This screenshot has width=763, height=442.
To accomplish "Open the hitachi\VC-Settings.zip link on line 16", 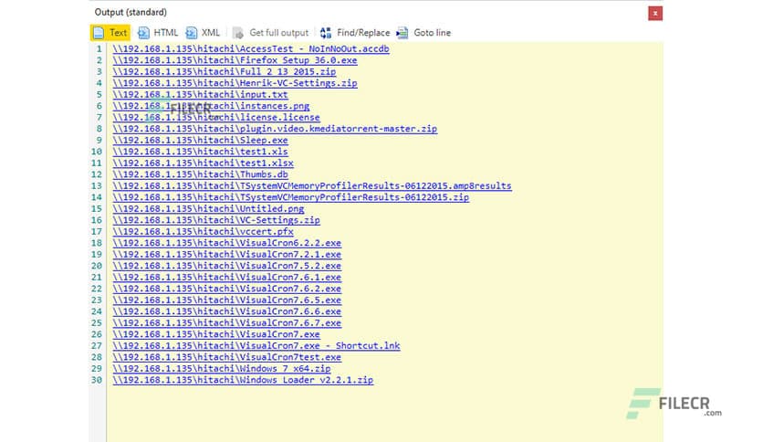I will click(x=216, y=220).
